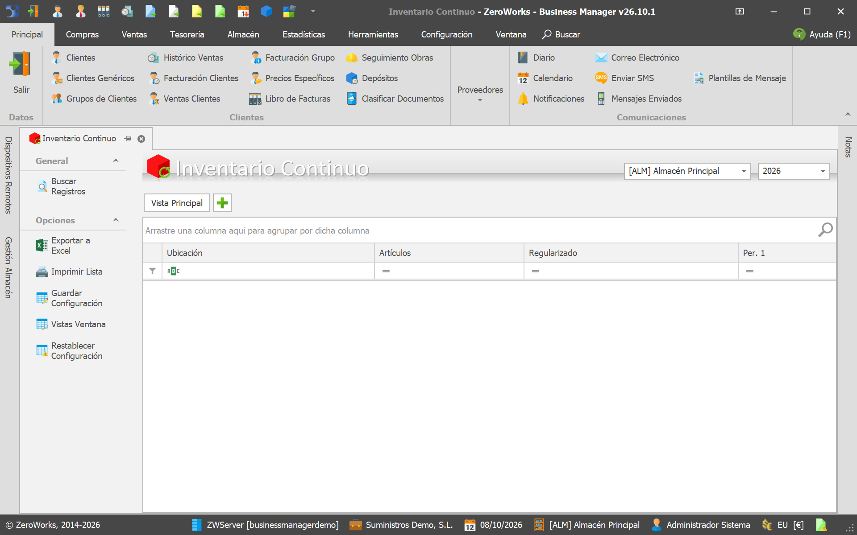857x535 pixels.
Task: Click the Vista Principal button
Action: pyautogui.click(x=177, y=203)
